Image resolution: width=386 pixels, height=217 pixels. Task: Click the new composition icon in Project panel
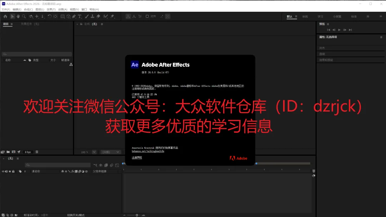click(14, 152)
